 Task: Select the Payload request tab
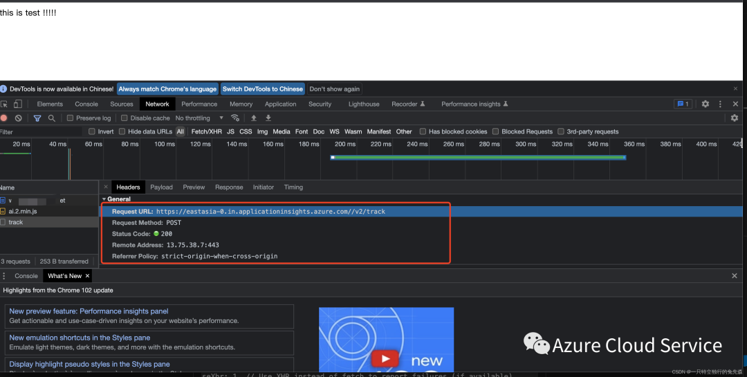(x=161, y=187)
